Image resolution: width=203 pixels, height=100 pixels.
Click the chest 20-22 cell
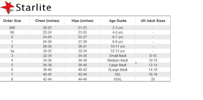47,28
